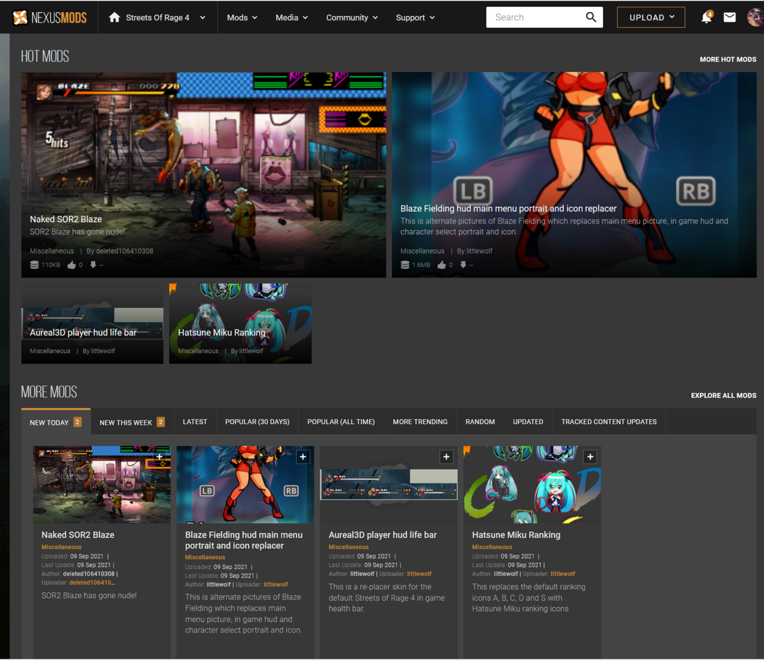Open the Aureal3D player hud card thumbnail

coord(389,484)
